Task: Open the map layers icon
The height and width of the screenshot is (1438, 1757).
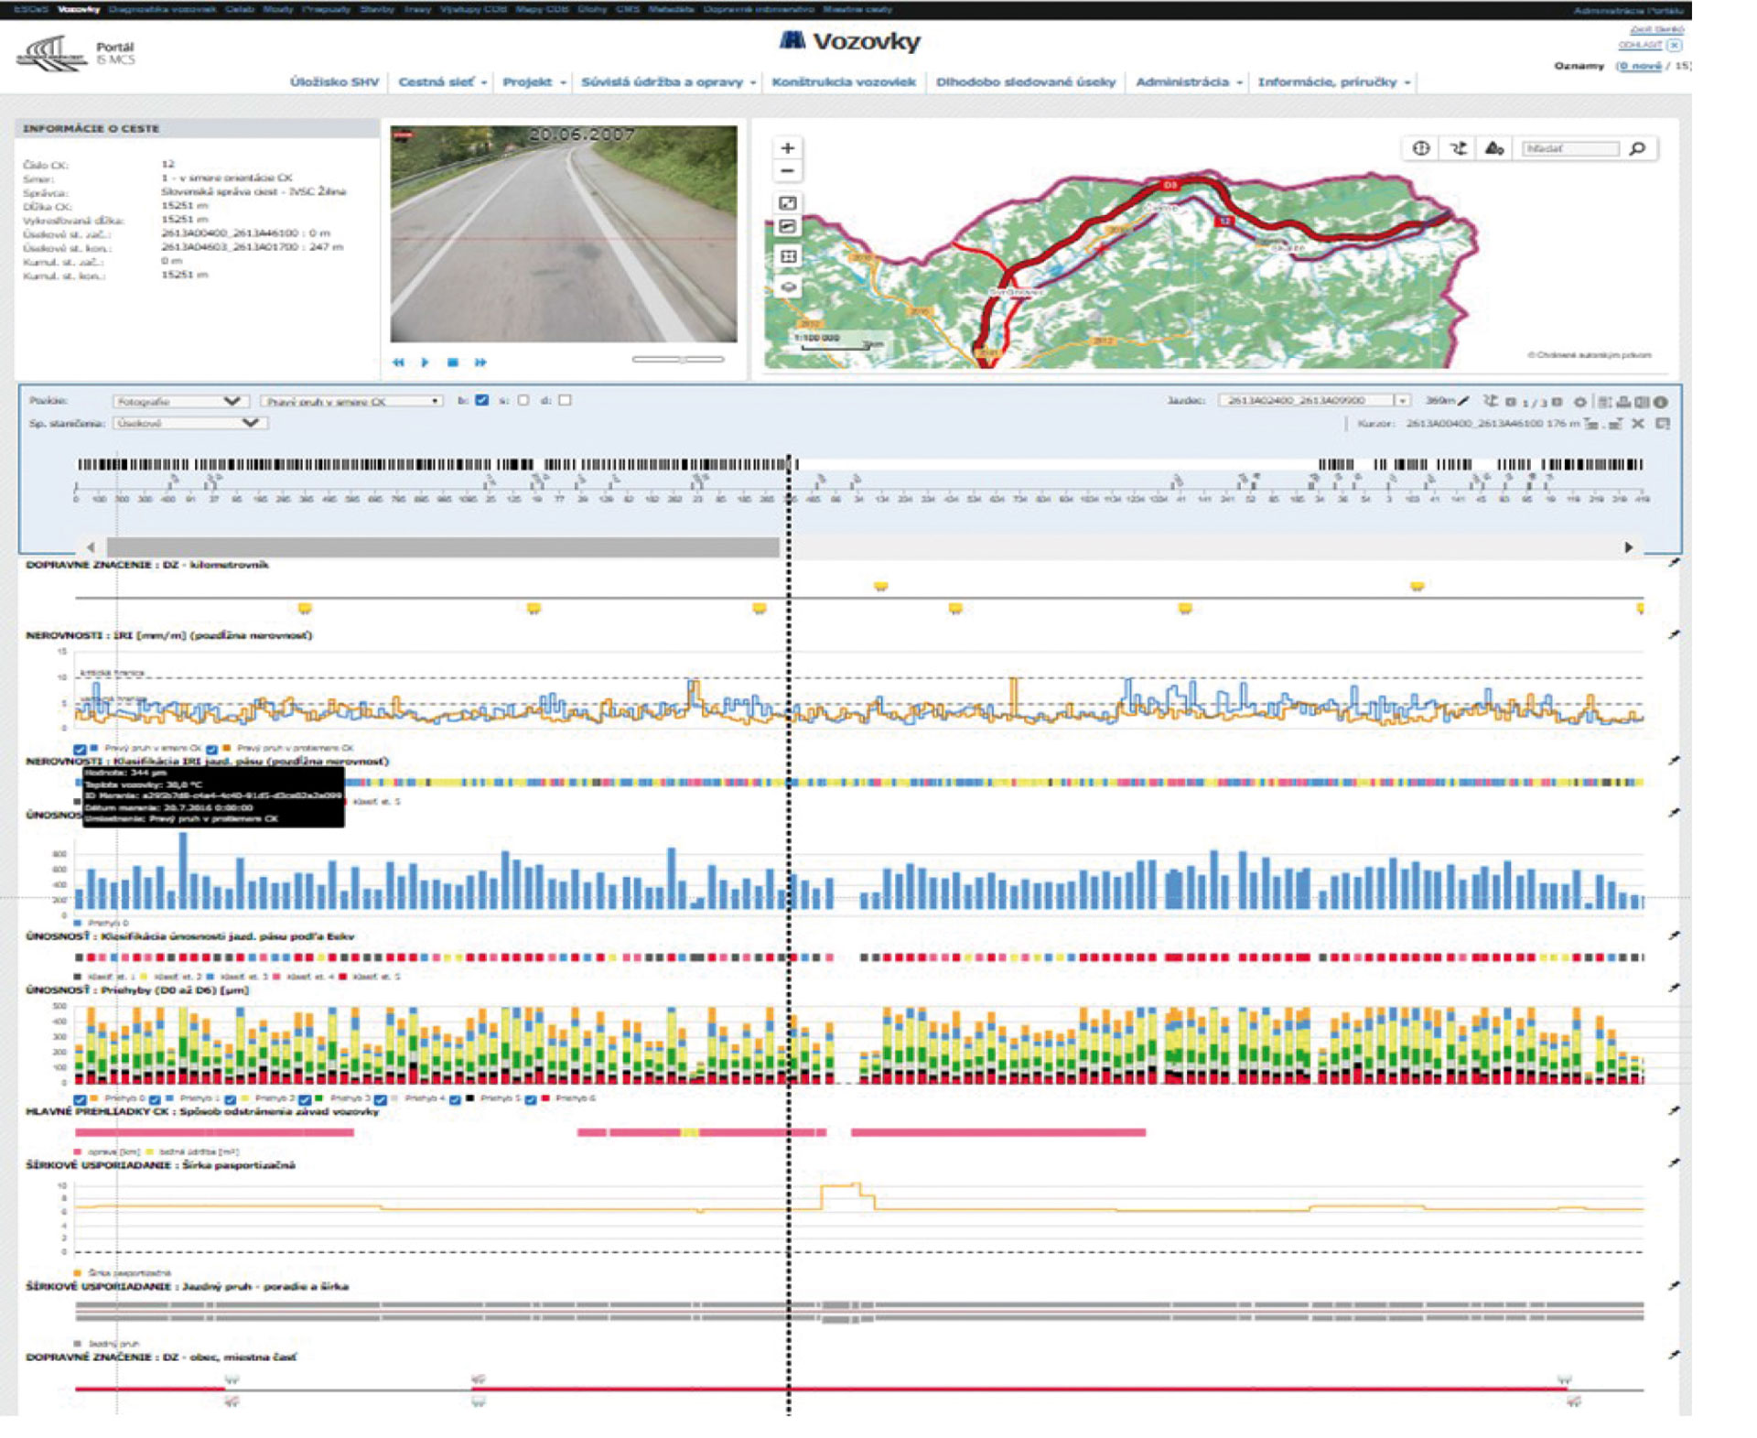Action: pyautogui.click(x=788, y=287)
